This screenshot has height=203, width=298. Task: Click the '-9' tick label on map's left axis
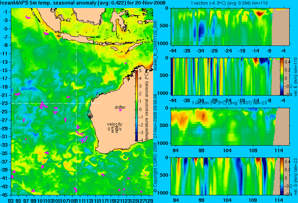pyautogui.click(x=6, y=45)
